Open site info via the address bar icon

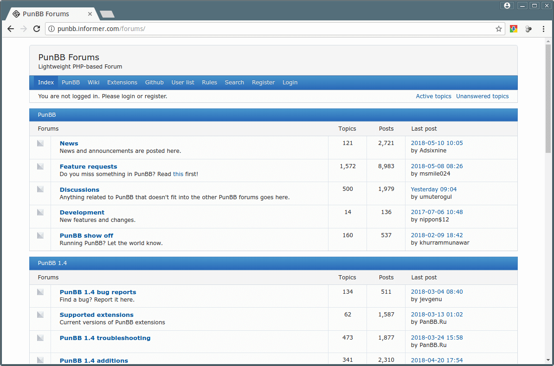pyautogui.click(x=51, y=28)
